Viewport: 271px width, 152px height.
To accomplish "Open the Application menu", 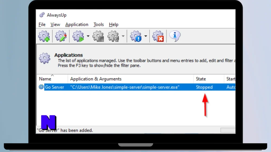I will coord(77,25).
